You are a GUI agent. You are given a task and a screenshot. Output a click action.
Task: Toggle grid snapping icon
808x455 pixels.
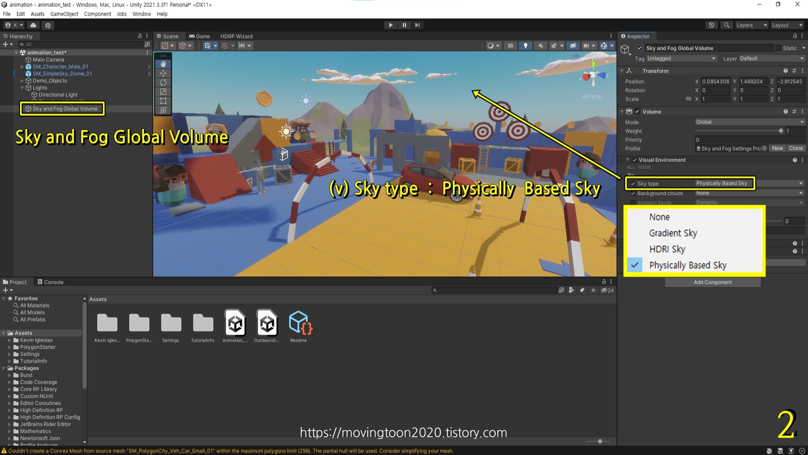pyautogui.click(x=225, y=46)
